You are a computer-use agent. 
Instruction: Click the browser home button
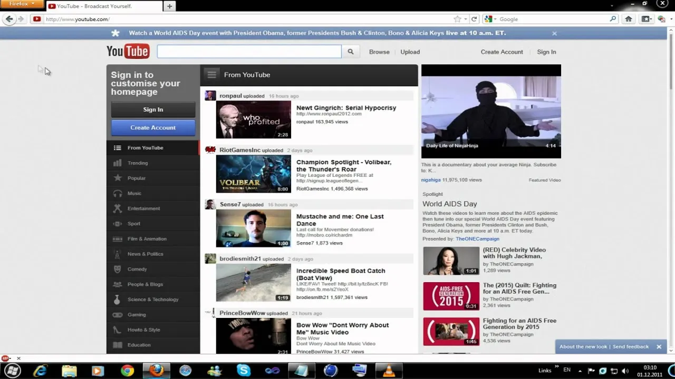pos(629,19)
